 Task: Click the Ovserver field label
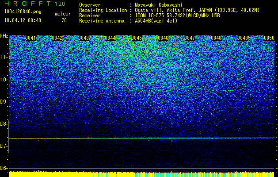coord(90,5)
